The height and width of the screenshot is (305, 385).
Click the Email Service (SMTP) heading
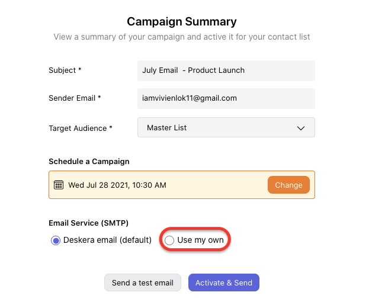pyautogui.click(x=88, y=223)
